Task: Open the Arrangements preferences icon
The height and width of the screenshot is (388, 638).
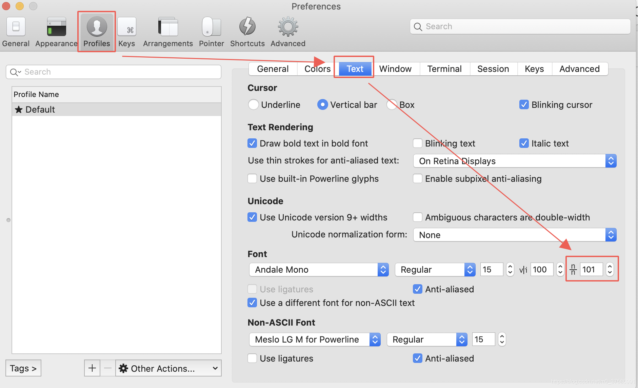Action: tap(168, 26)
